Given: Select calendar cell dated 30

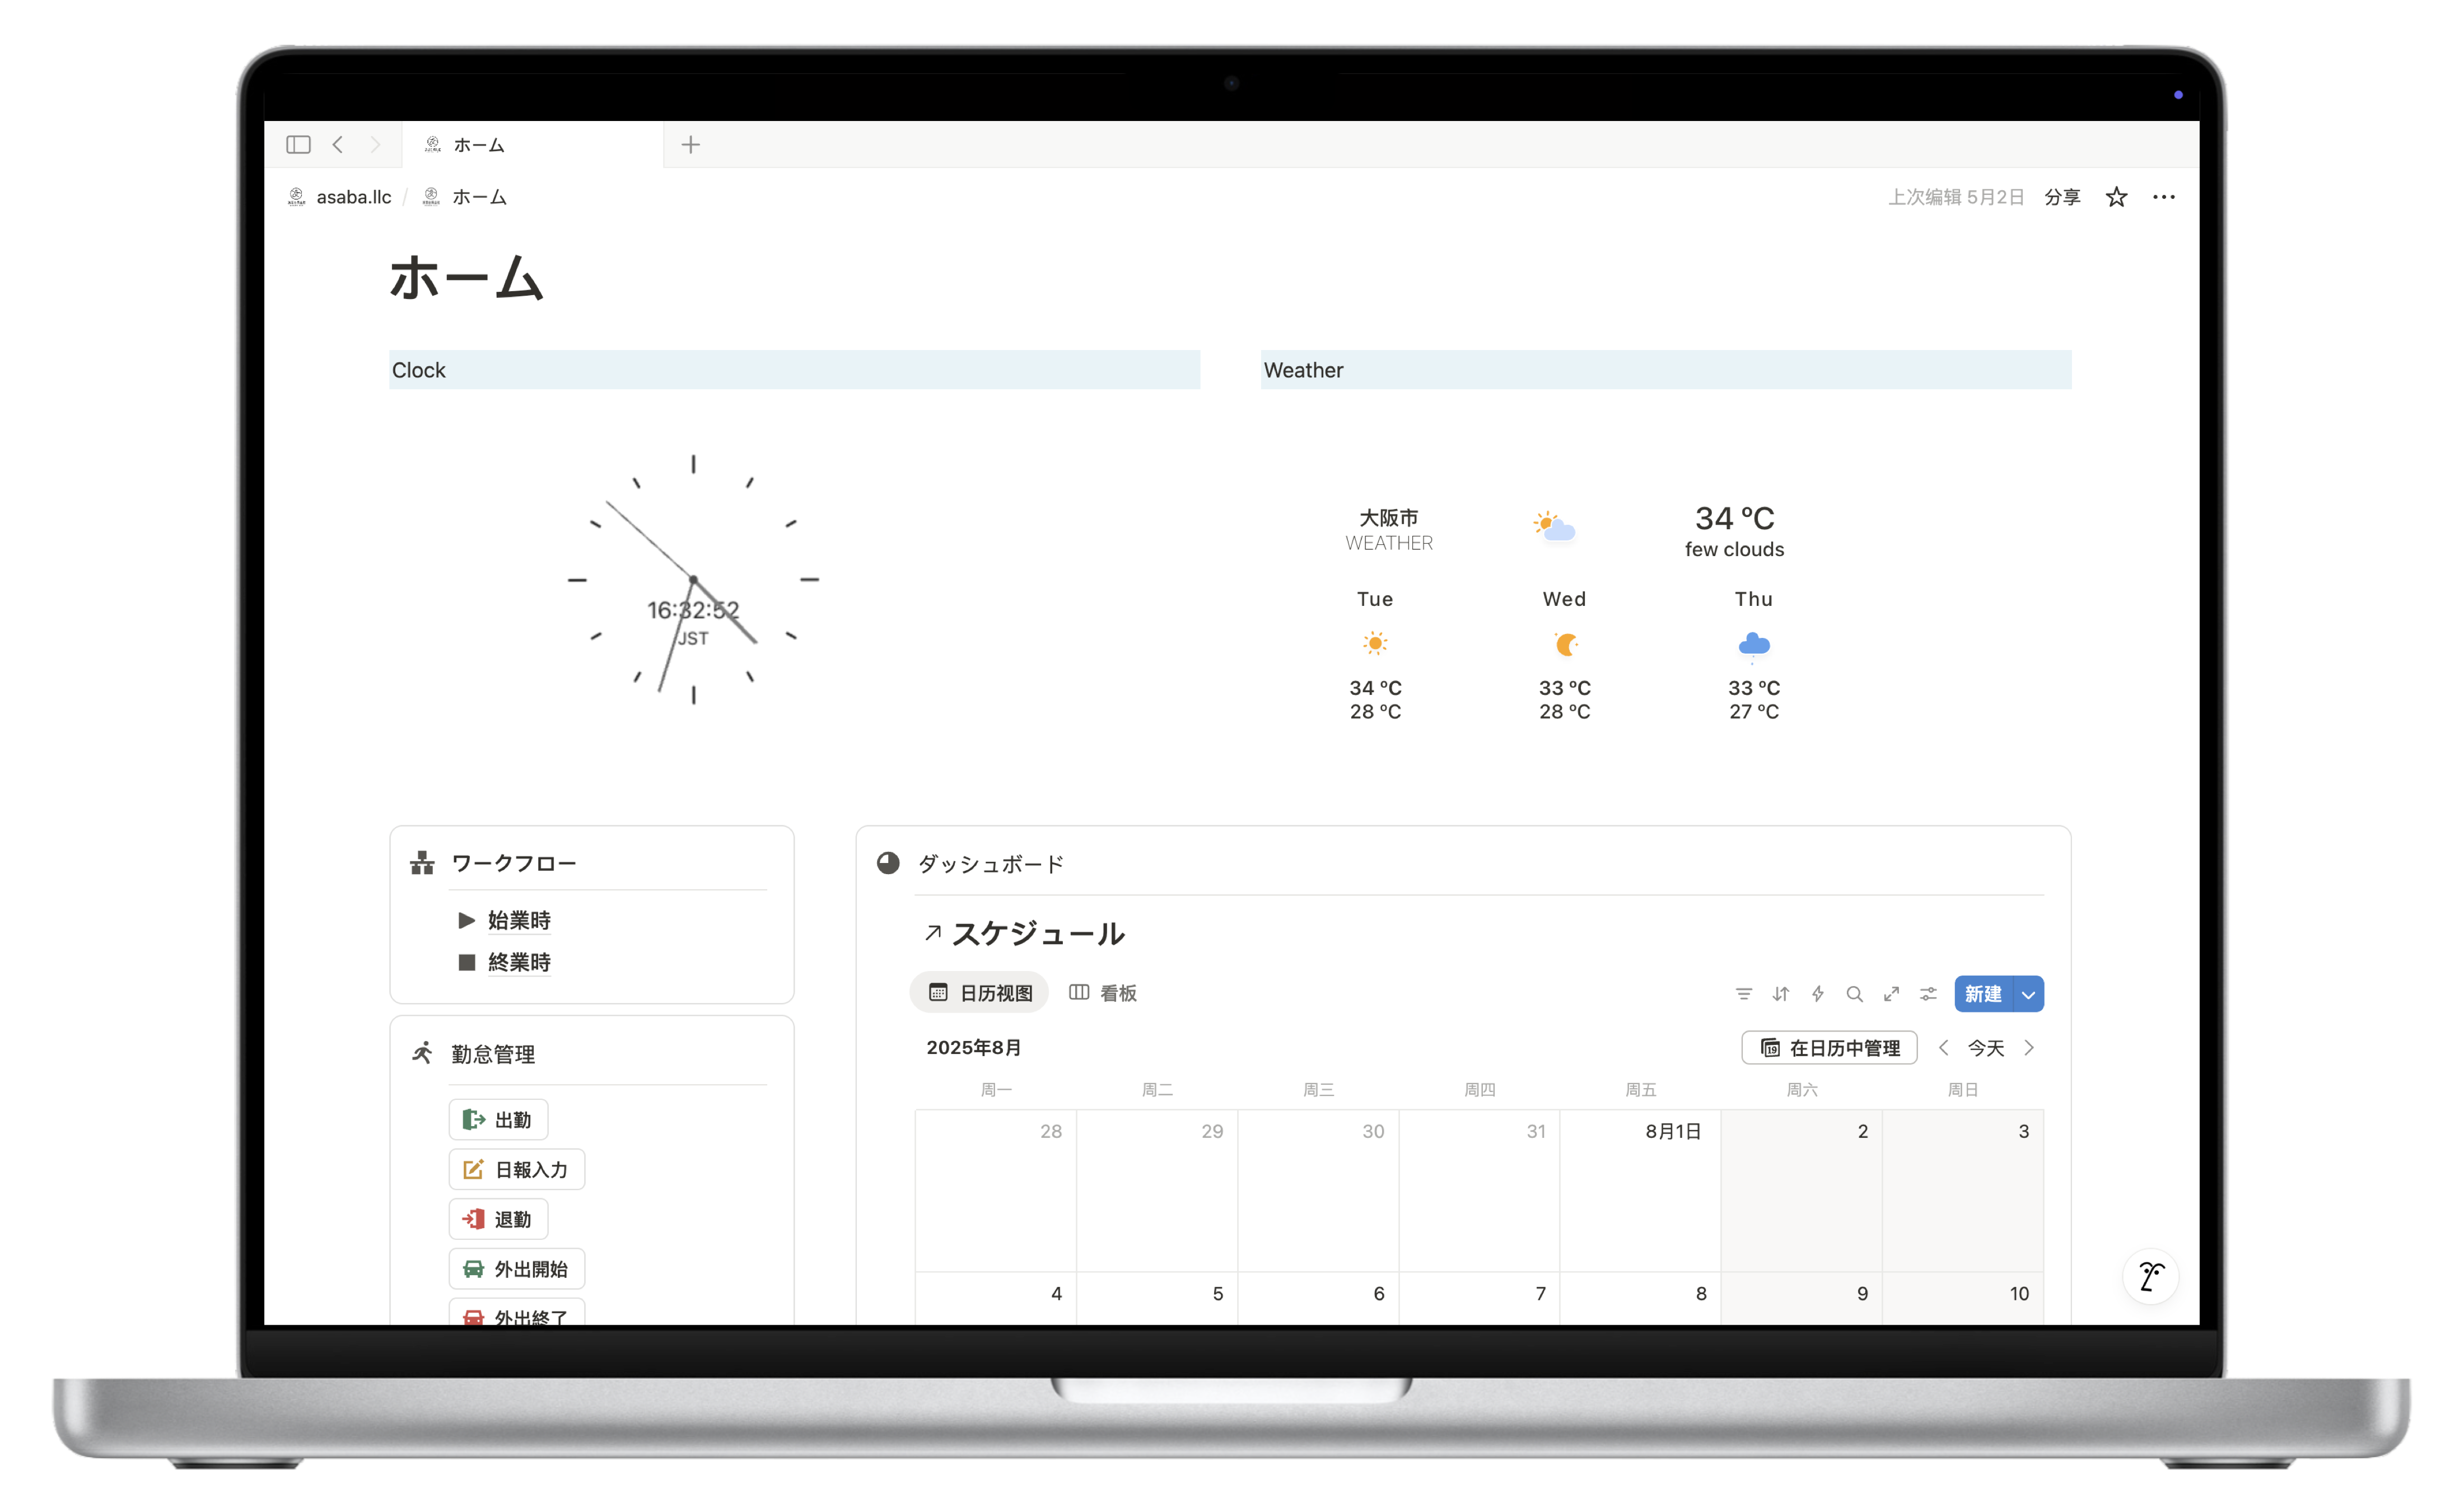Looking at the screenshot, I should (x=1318, y=1190).
